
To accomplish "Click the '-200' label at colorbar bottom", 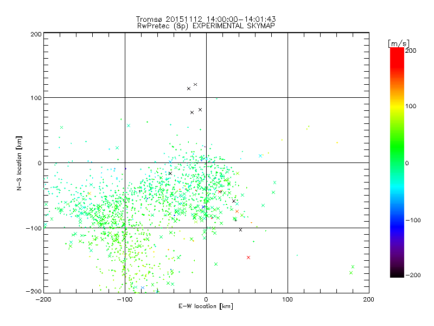I will [413, 275].
